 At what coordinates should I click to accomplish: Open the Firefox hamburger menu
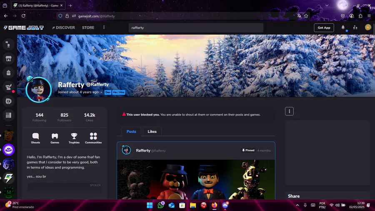369,16
